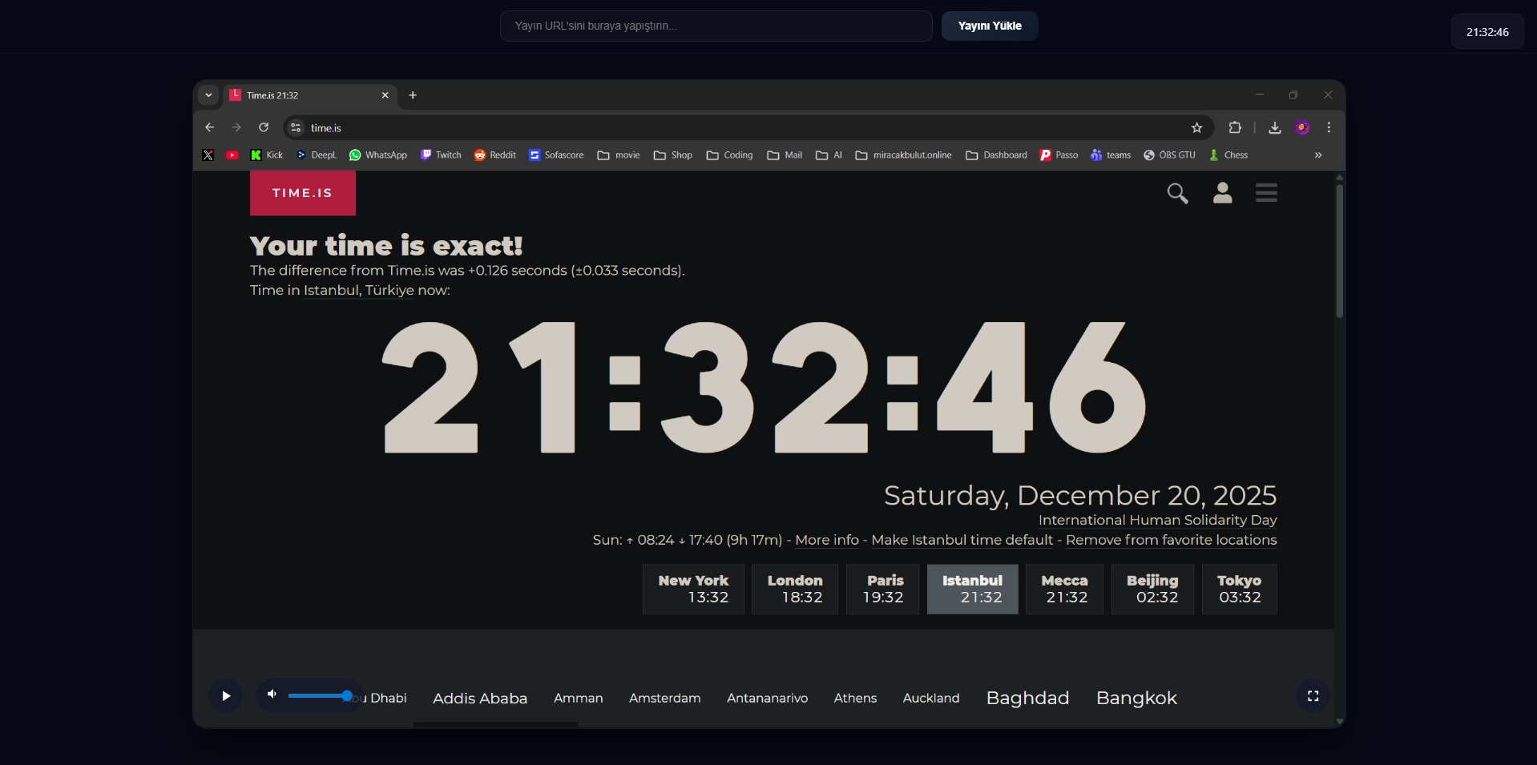The width and height of the screenshot is (1537, 765).
Task: Show more bookmarks with double chevron
Action: 1318,155
